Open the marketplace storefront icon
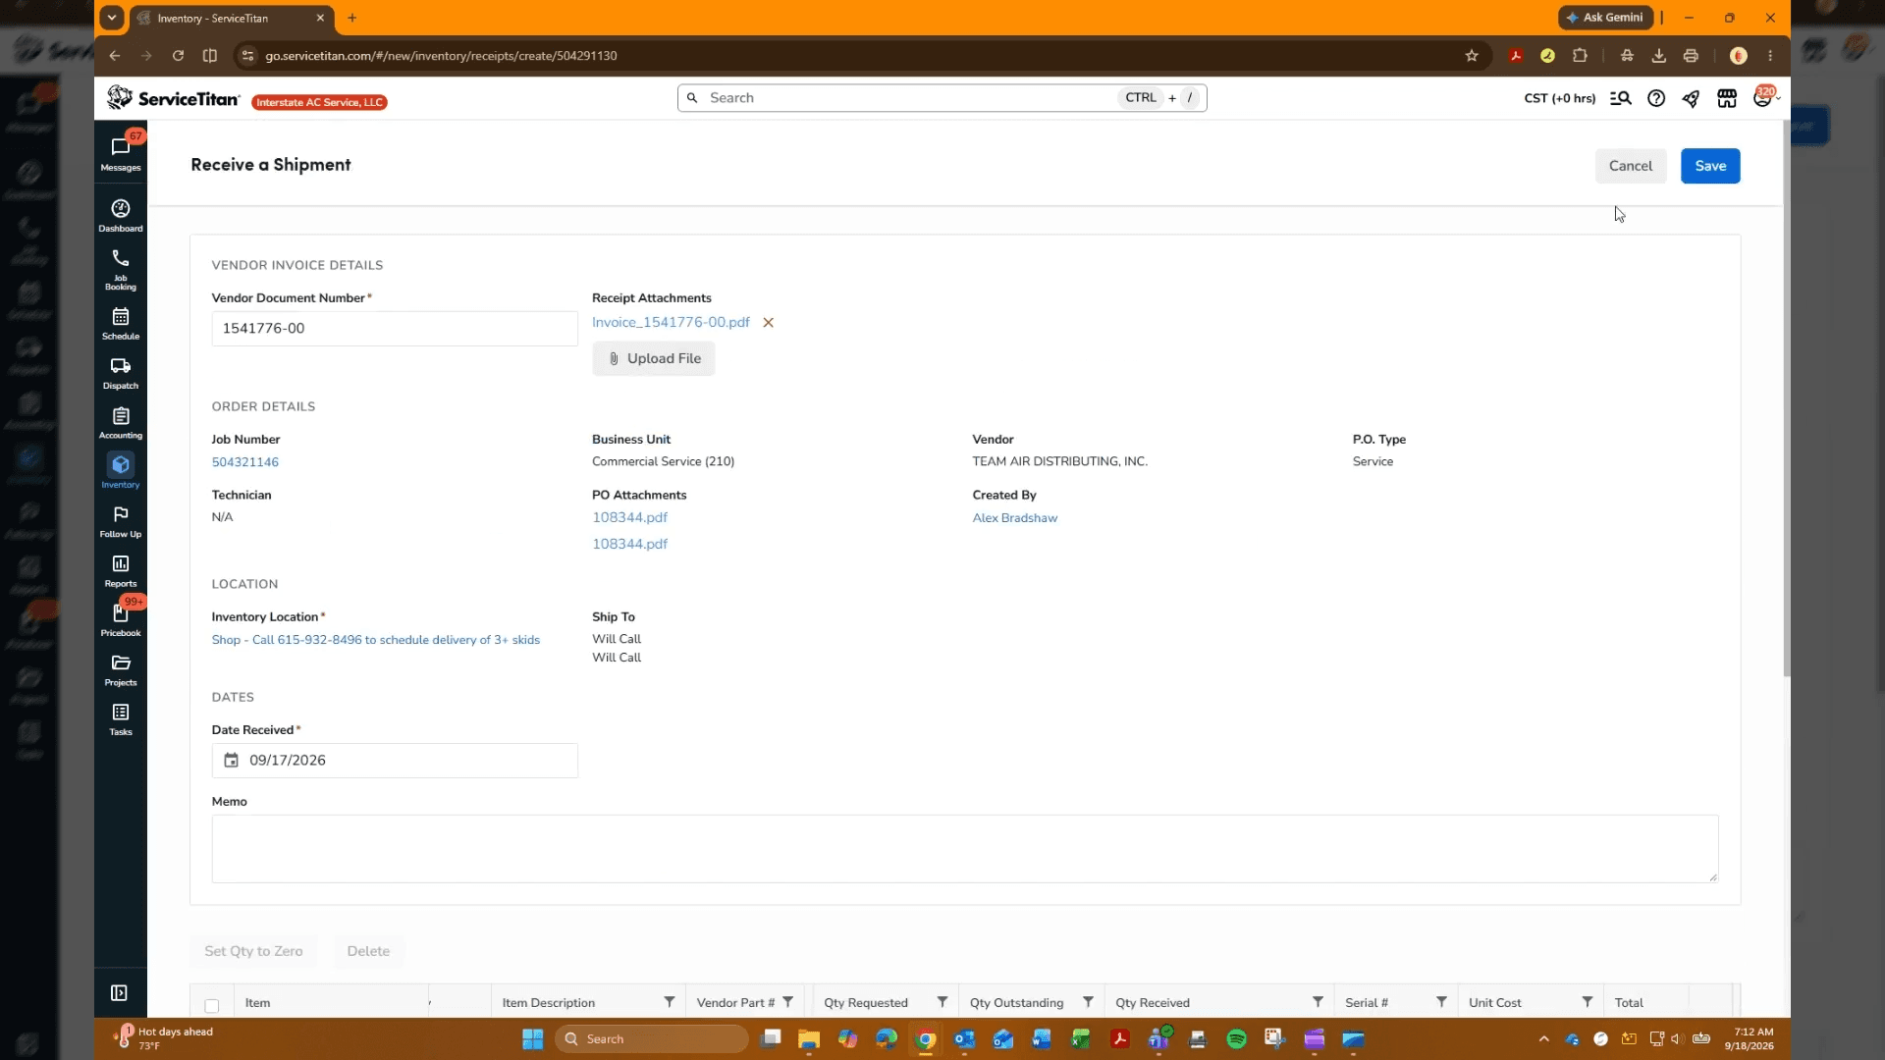This screenshot has width=1885, height=1060. 1727,98
